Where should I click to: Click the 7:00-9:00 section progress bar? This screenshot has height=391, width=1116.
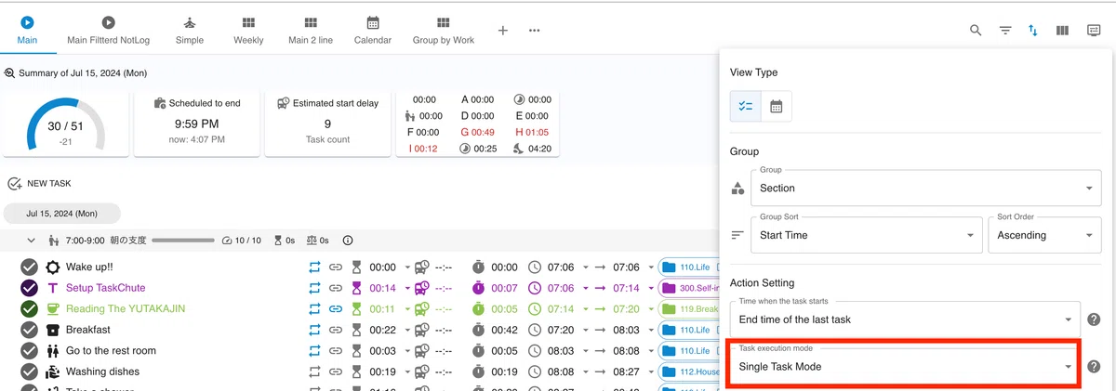tap(183, 241)
